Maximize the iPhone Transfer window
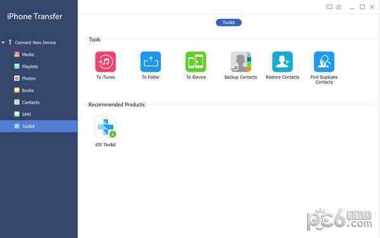The image size is (380, 238). [x=362, y=7]
